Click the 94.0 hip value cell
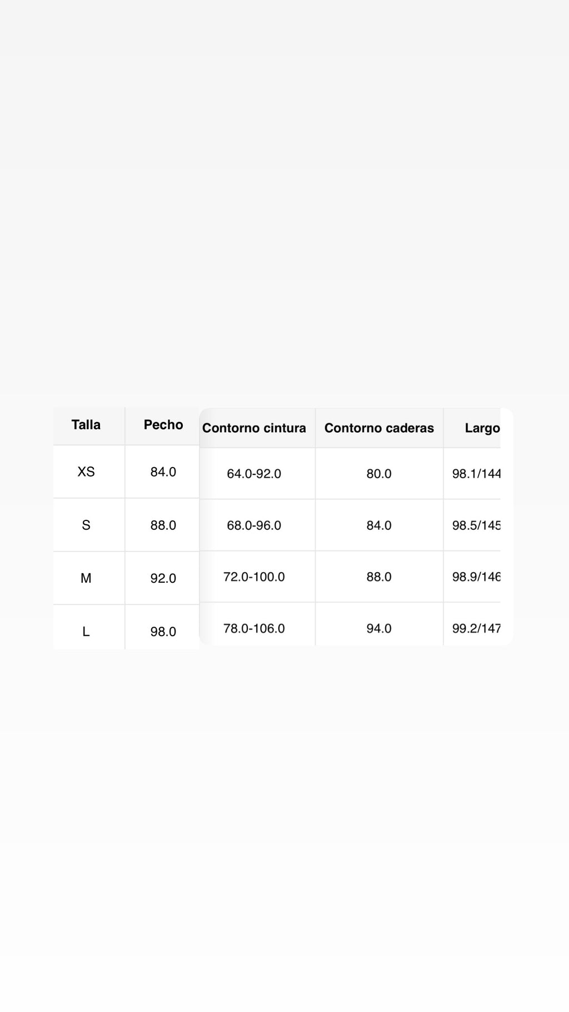The image size is (569, 1012). (379, 628)
